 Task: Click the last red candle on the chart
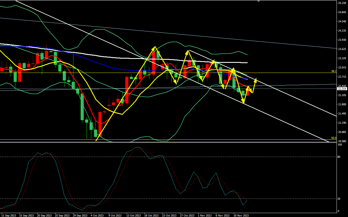[x=247, y=91]
